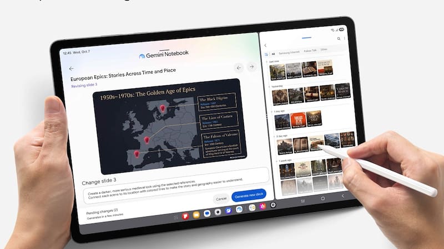Tap the dark circular icon at the taskbar end
The image size is (444, 249).
273,205
